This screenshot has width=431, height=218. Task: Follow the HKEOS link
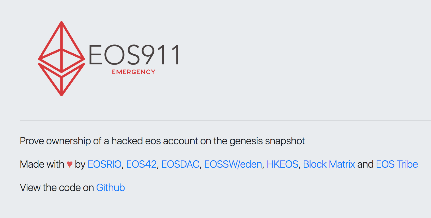click(282, 164)
